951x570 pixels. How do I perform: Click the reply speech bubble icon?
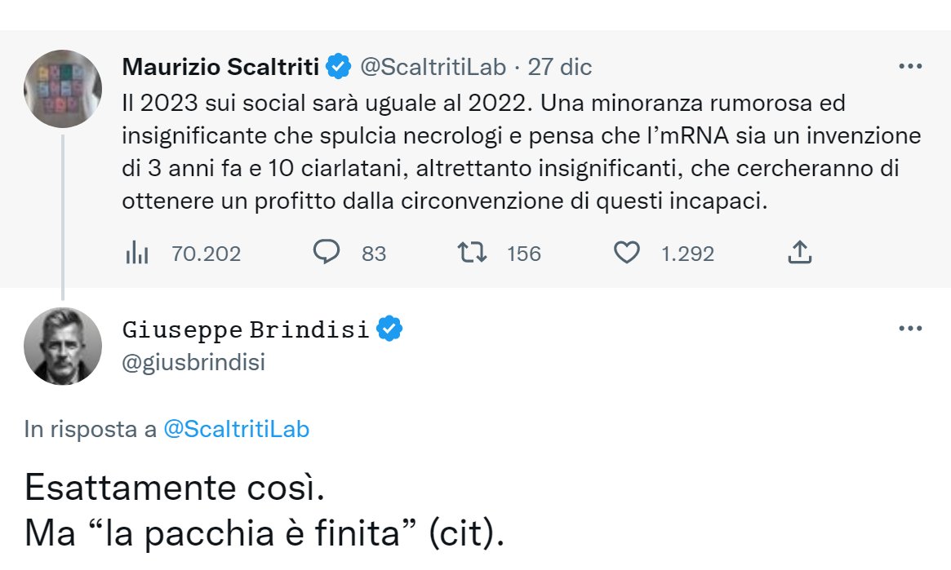pos(327,254)
